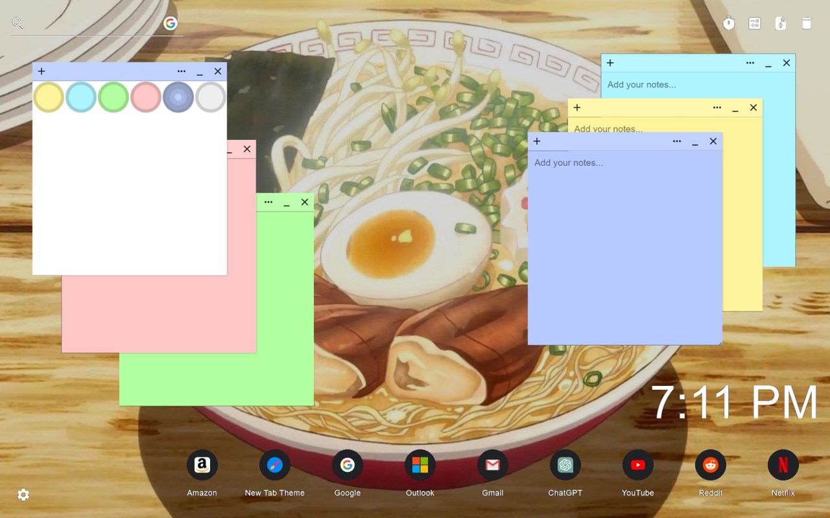830x518 pixels.
Task: Click the Google logo in search bar
Action: (171, 23)
